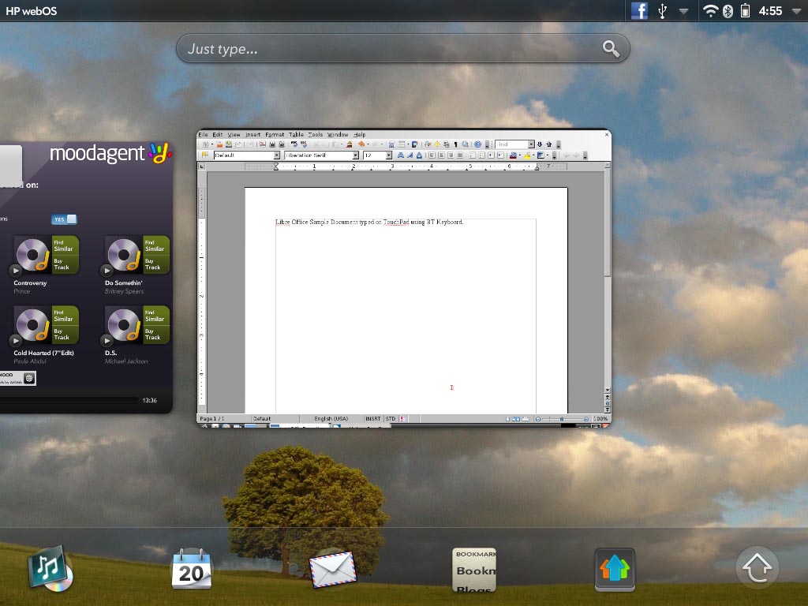Open the Email envelope app
This screenshot has width=808, height=606.
[333, 569]
